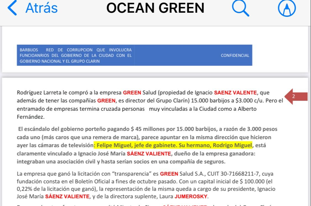Click the CONFIDENCIAL label in blue header

click(x=235, y=56)
